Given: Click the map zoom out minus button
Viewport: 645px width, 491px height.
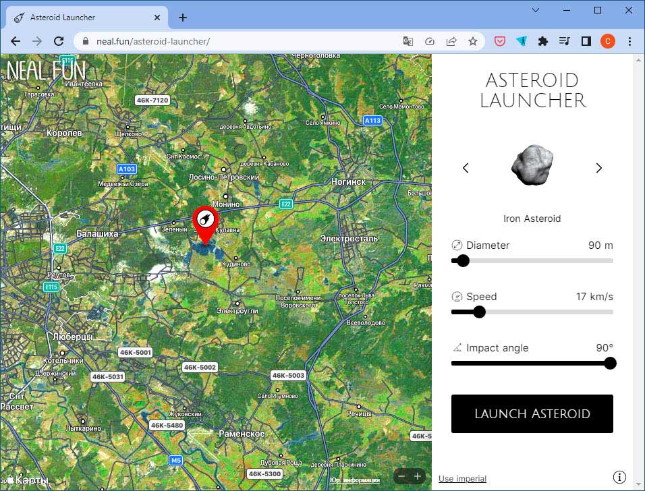Looking at the screenshot, I should (401, 476).
